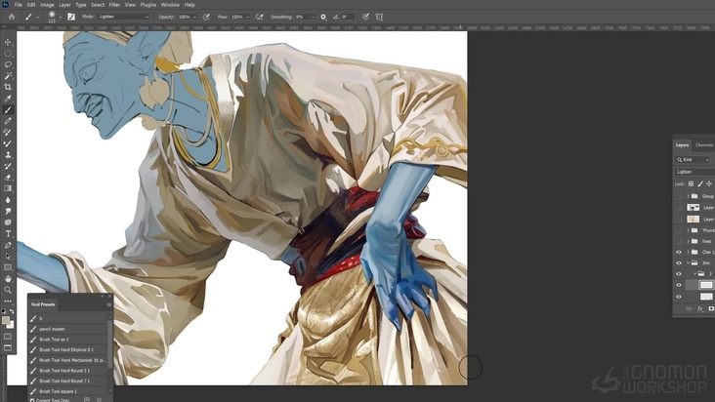The image size is (715, 402).
Task: Select the History Brush tool
Action: (8, 166)
